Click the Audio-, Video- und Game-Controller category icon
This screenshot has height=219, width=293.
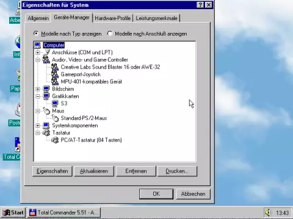click(x=46, y=60)
